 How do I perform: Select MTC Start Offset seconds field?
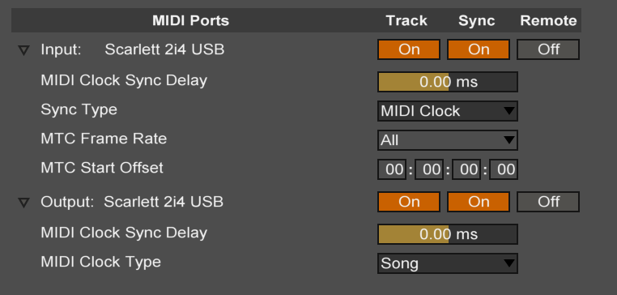coord(466,169)
